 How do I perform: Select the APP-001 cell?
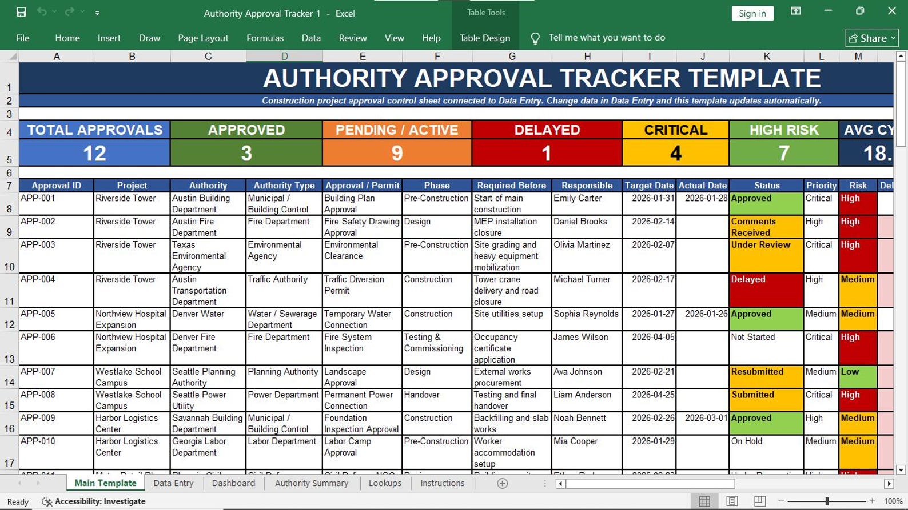pyautogui.click(x=56, y=203)
